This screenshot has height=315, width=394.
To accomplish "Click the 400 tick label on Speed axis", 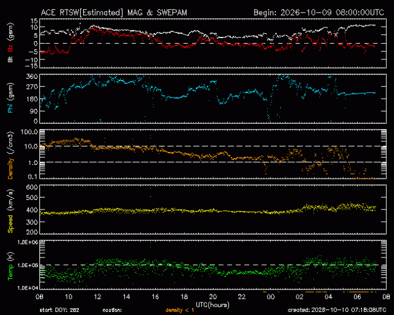I will [32, 210].
